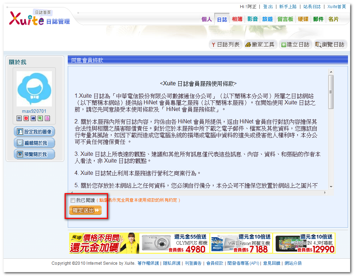Click the 登出 logout link
The image size is (354, 276).
click(268, 7)
